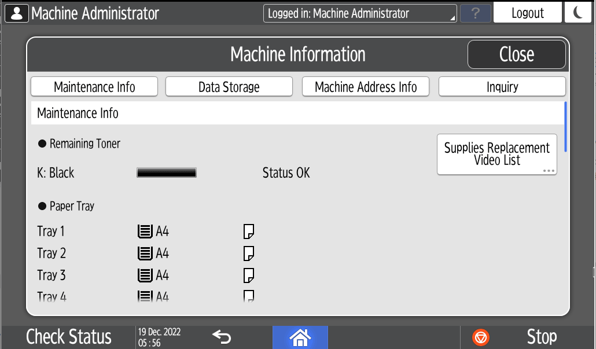Open Machine Address Info tab
This screenshot has height=349, width=596.
point(366,87)
